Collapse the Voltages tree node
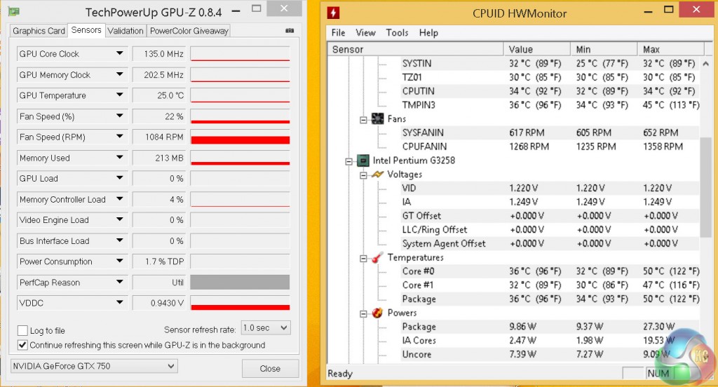The image size is (718, 387). 363,175
